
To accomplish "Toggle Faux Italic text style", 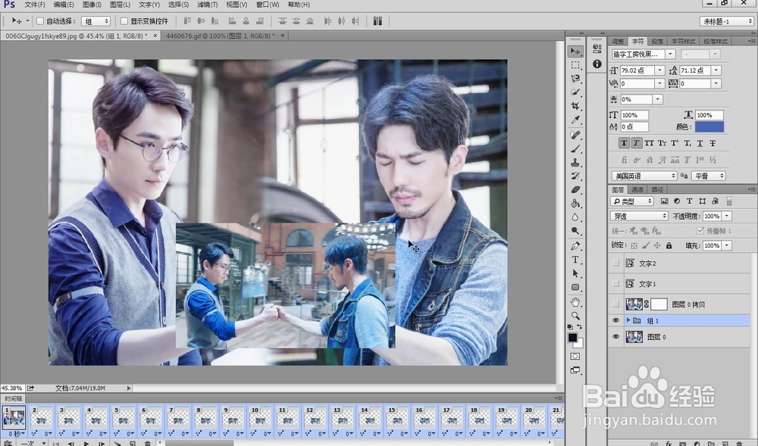I will pyautogui.click(x=636, y=143).
